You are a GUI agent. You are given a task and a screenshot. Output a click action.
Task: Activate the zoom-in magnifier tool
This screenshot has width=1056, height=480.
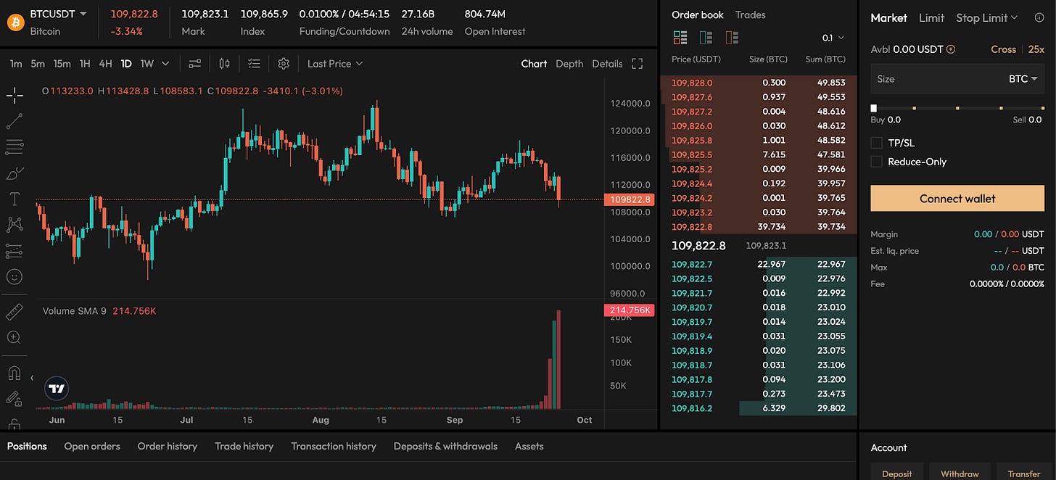tap(15, 337)
